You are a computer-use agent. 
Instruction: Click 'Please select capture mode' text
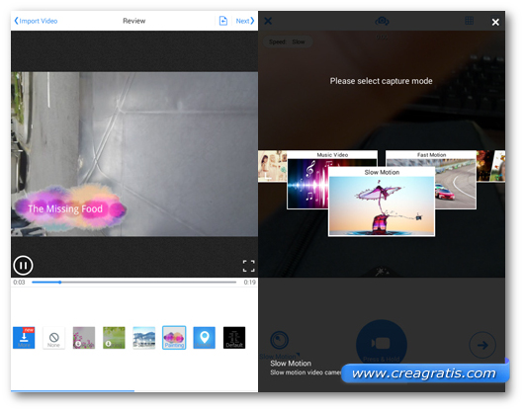382,81
